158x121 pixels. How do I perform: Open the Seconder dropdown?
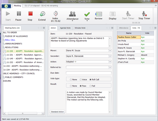[110, 56]
